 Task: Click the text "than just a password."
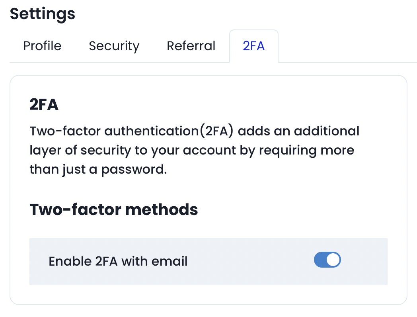(97, 170)
